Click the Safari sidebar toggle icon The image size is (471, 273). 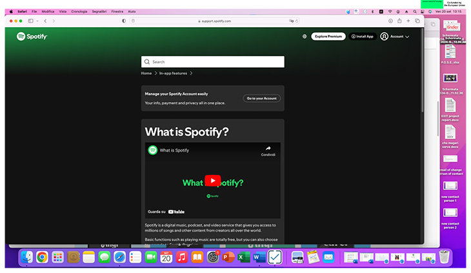click(x=30, y=21)
